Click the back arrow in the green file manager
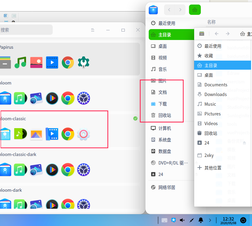Screen dimensions: 252x226 tap(169, 10)
